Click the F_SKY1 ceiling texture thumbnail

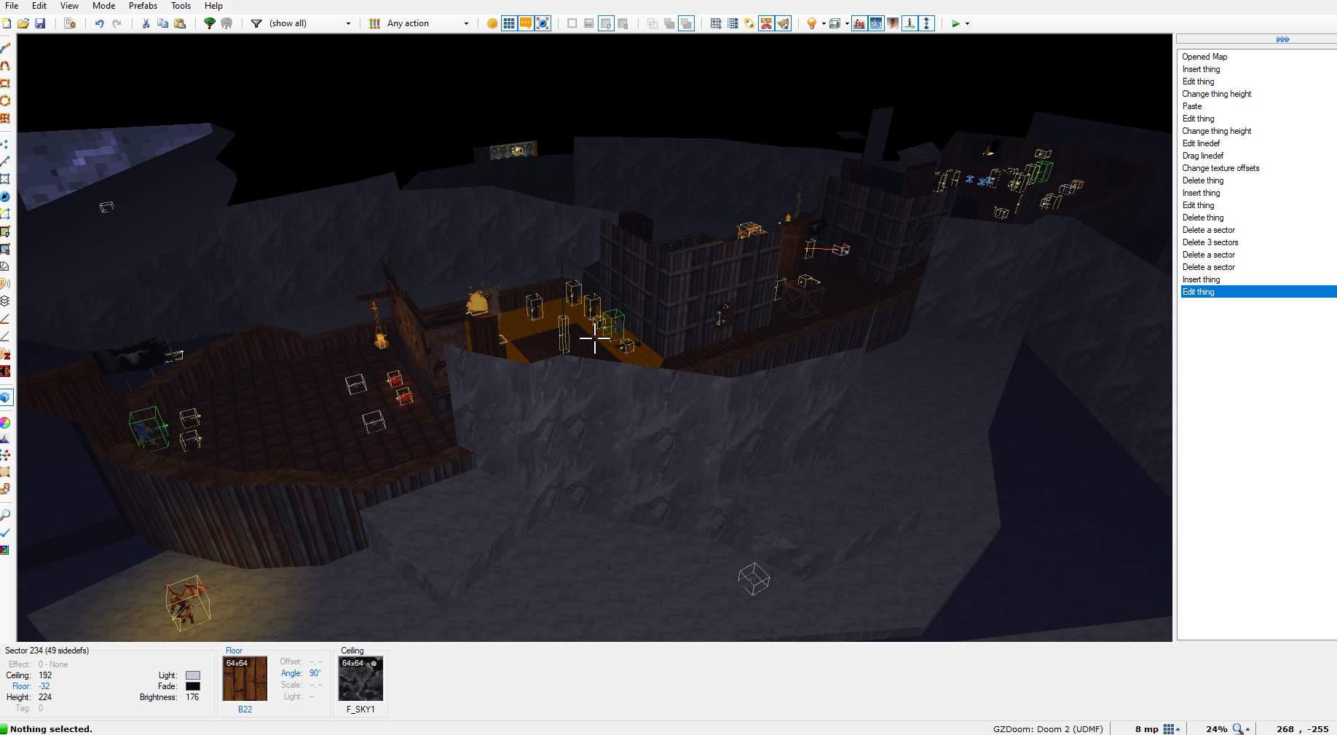point(360,679)
